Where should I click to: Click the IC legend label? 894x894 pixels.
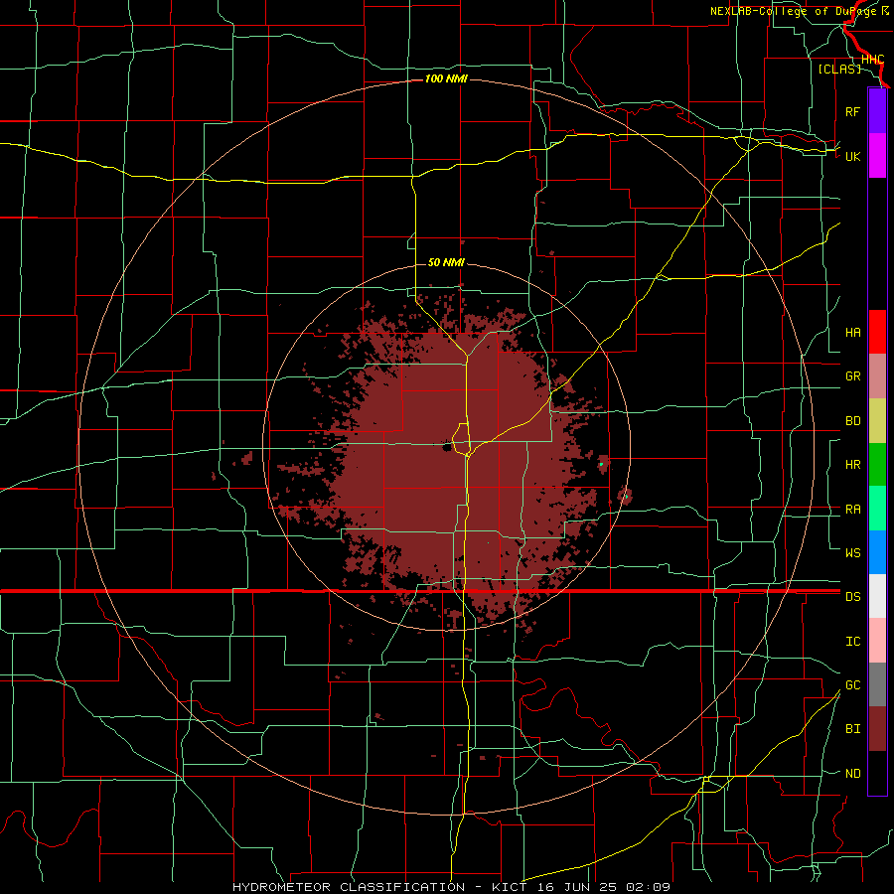tap(852, 642)
